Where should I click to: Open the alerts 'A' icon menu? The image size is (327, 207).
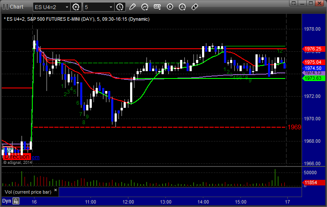[182, 7]
